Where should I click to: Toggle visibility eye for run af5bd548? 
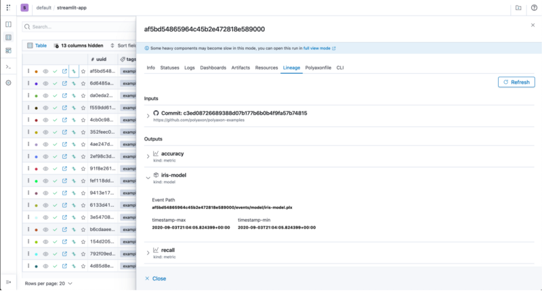tap(45, 72)
